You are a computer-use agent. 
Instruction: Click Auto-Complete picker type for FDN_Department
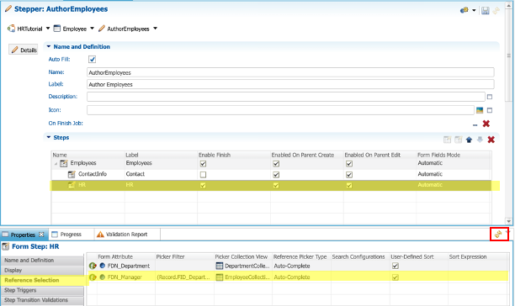pyautogui.click(x=292, y=266)
